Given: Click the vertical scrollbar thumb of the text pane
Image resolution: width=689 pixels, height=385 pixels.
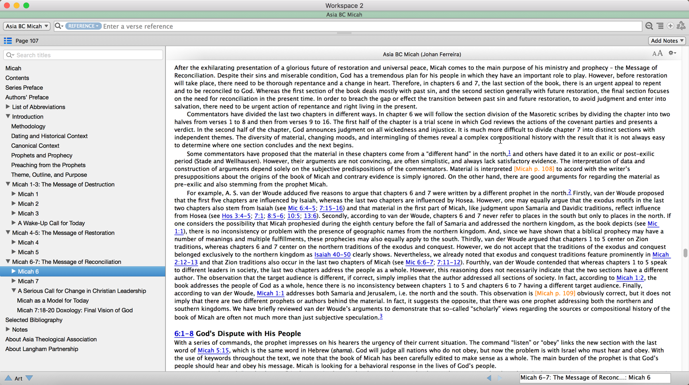Looking at the screenshot, I should click(685, 253).
